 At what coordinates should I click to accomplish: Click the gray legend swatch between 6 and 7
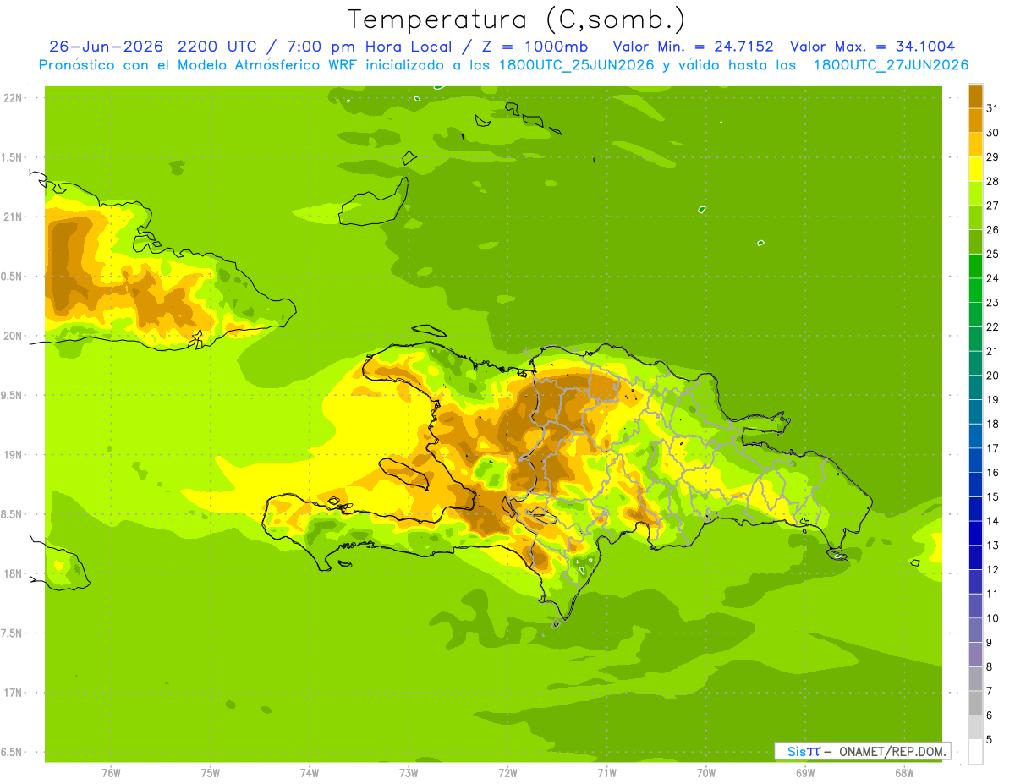click(x=975, y=703)
